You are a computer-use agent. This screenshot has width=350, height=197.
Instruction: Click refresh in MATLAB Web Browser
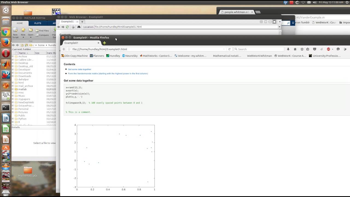pos(67,27)
